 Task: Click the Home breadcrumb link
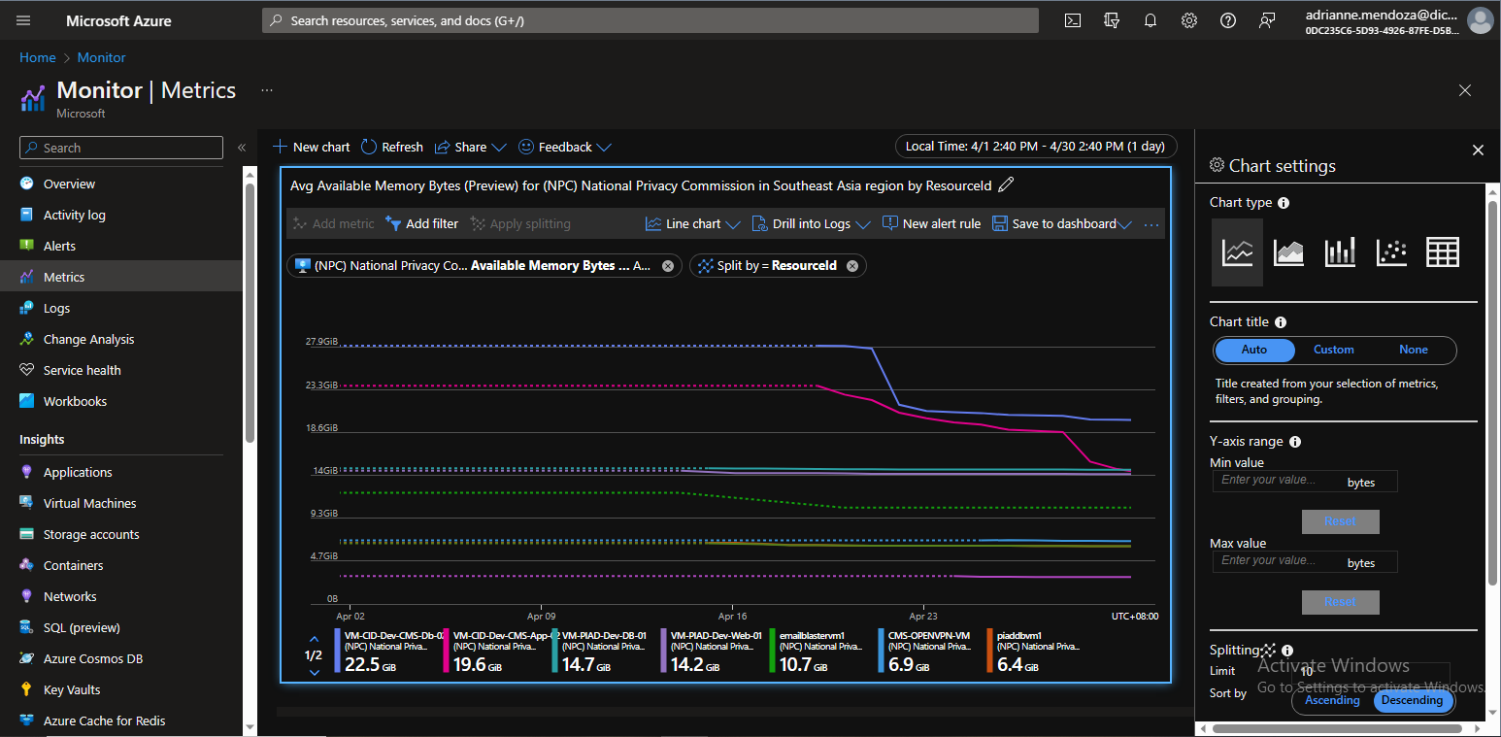point(38,58)
